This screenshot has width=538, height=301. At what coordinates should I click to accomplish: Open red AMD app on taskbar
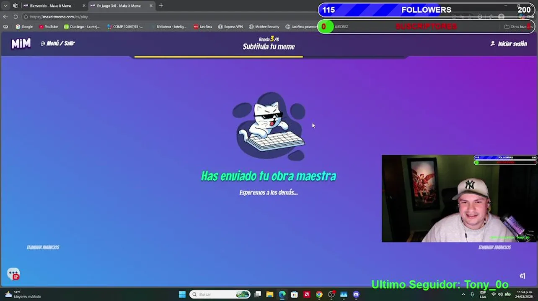click(307, 294)
